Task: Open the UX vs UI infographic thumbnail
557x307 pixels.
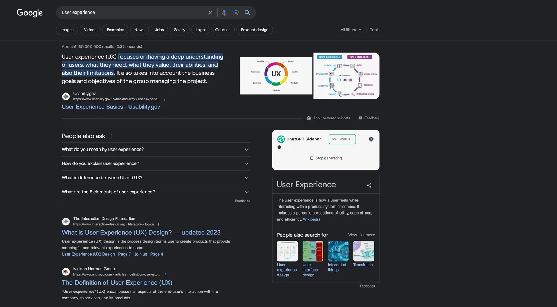Action: point(346,76)
